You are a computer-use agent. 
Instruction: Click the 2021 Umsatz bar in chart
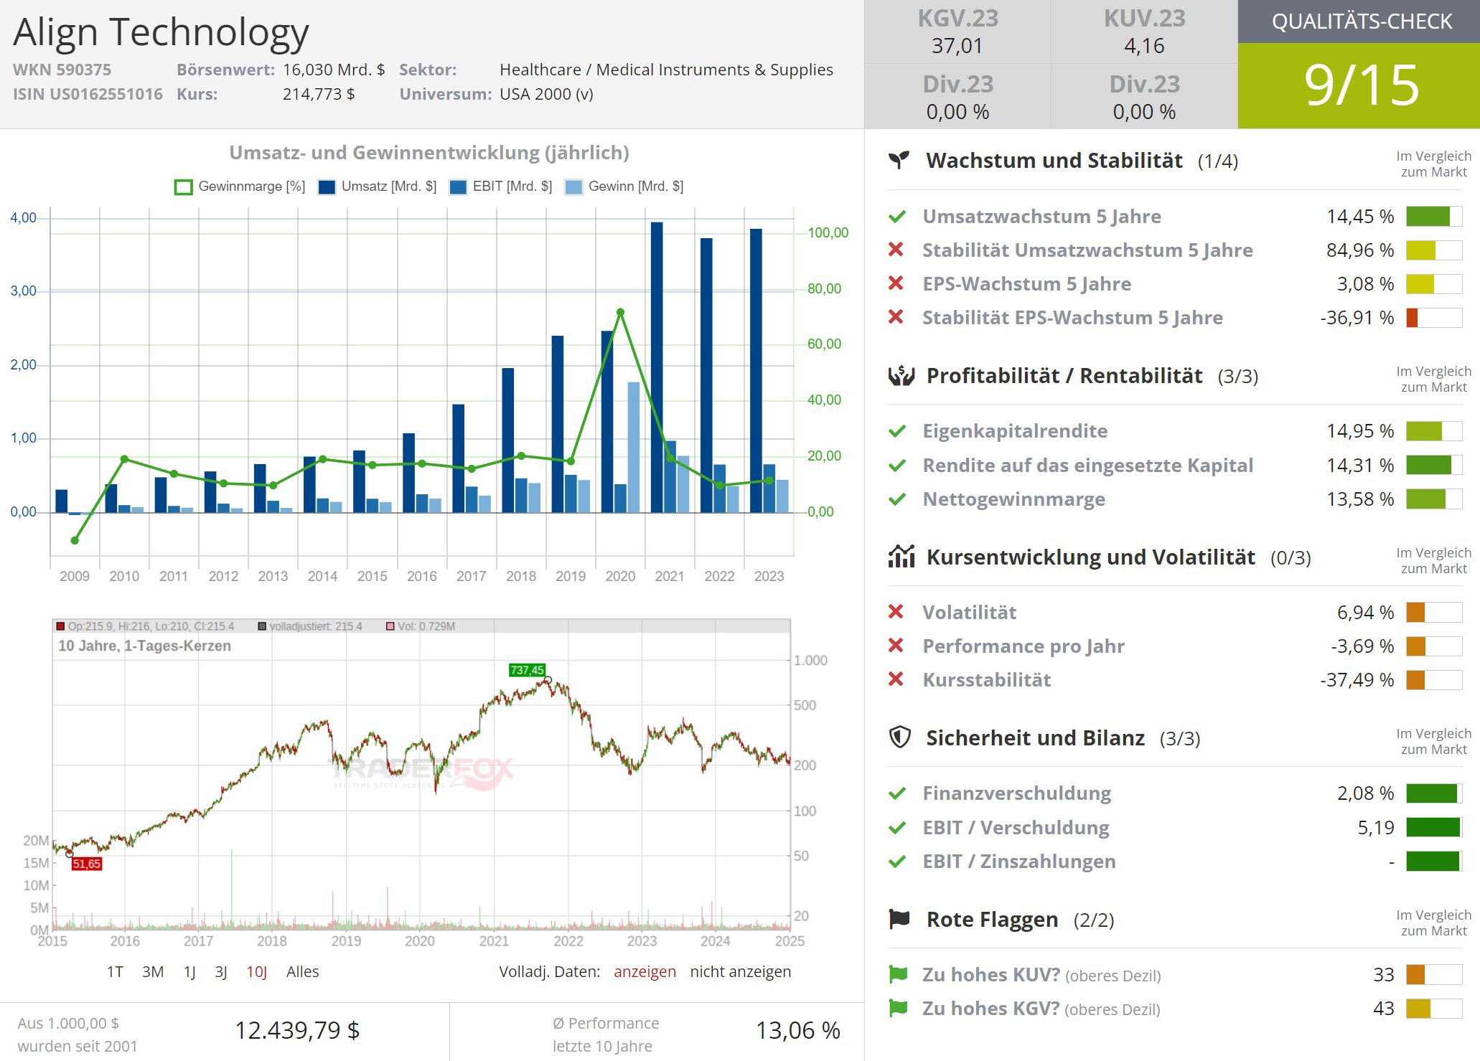(657, 367)
